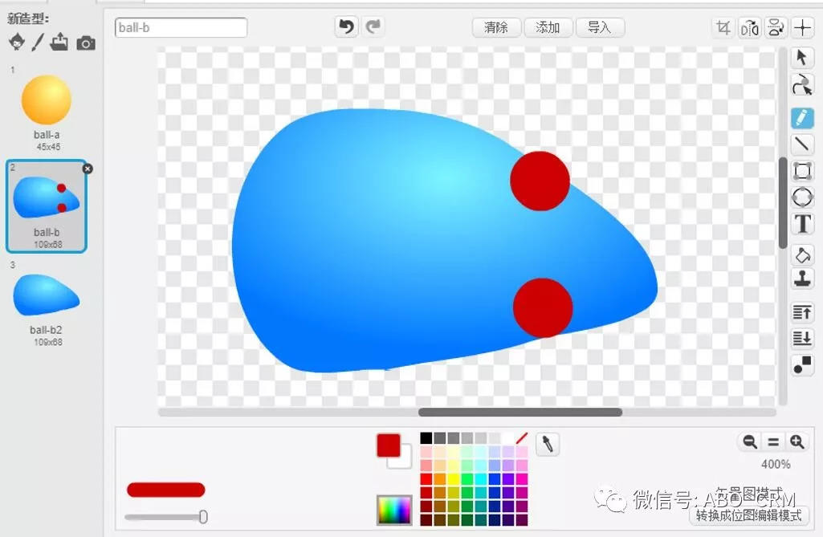Choose the red swatch in palette

point(426,478)
